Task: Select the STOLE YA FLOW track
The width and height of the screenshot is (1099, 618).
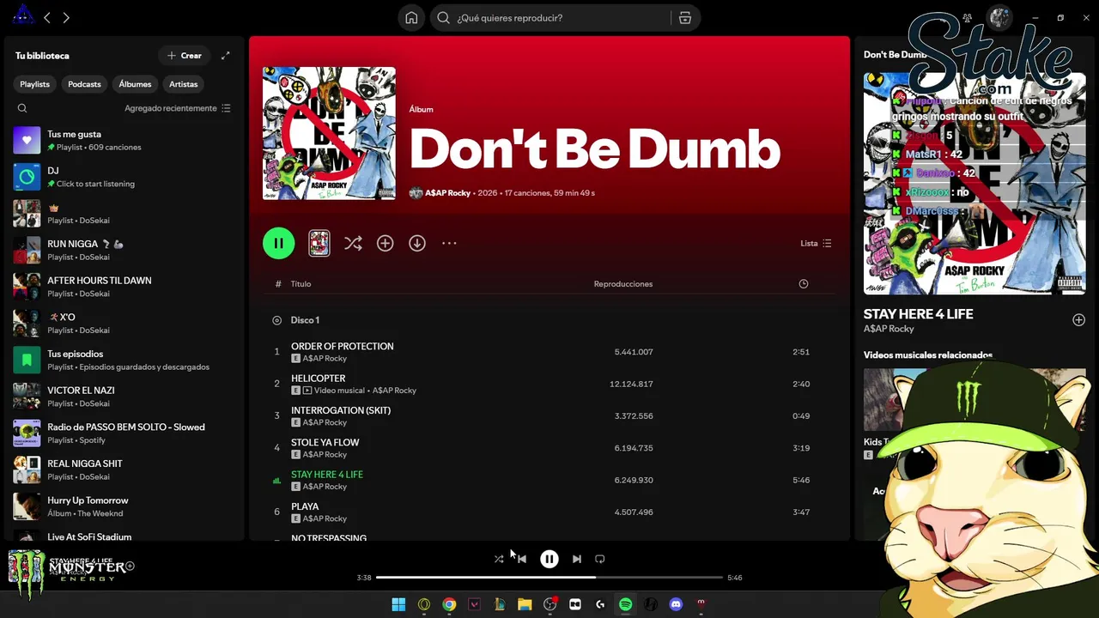Action: point(549,448)
